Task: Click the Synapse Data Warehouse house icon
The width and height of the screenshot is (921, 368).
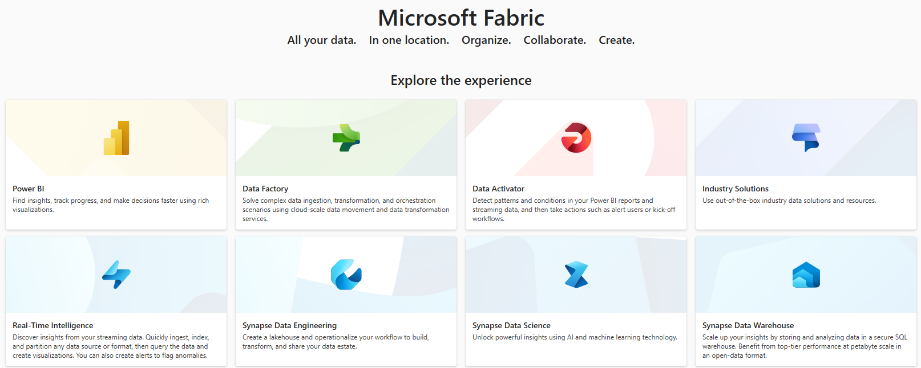Action: [x=806, y=275]
